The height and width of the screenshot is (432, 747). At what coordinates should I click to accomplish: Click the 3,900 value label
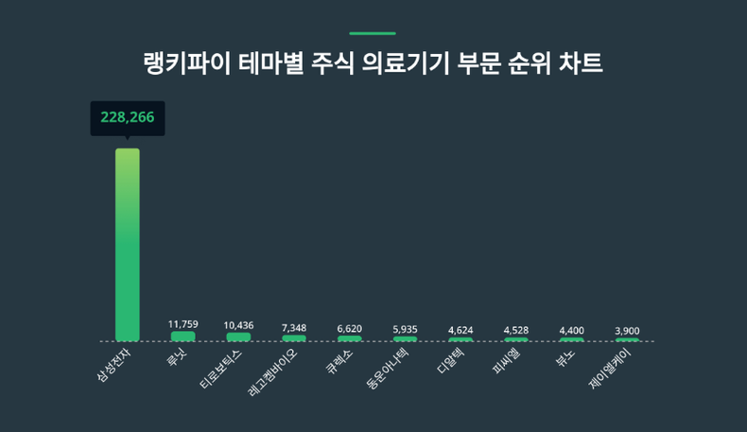click(627, 331)
